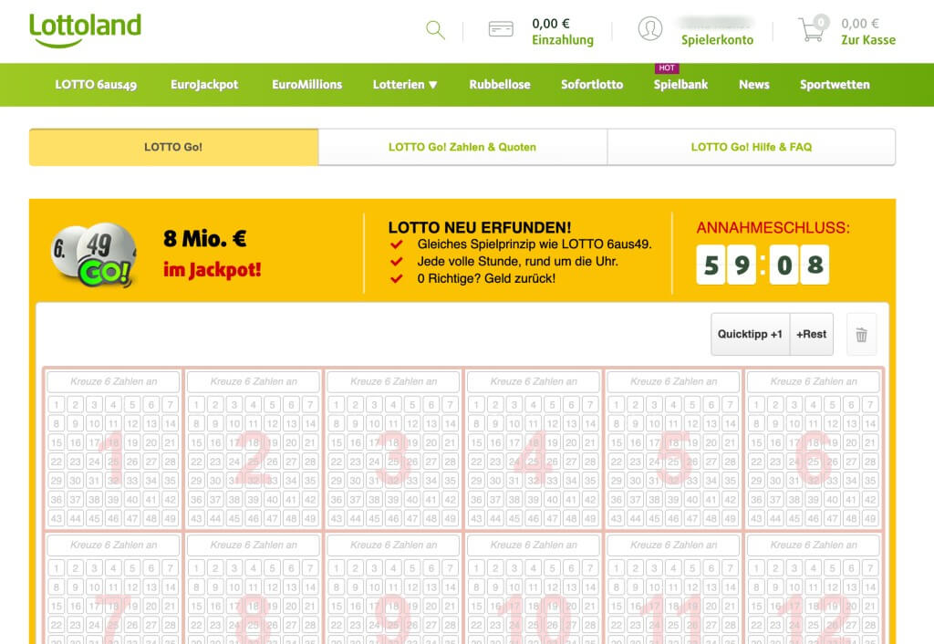Tick number 43 in field 2
The height and width of the screenshot is (644, 934).
click(x=196, y=518)
